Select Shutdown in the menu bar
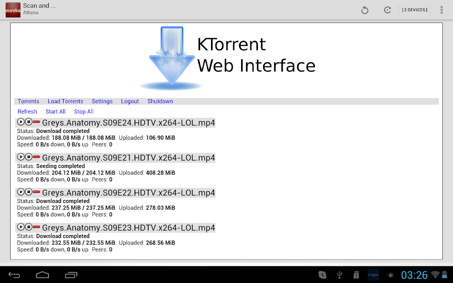453x283 pixels. point(160,101)
